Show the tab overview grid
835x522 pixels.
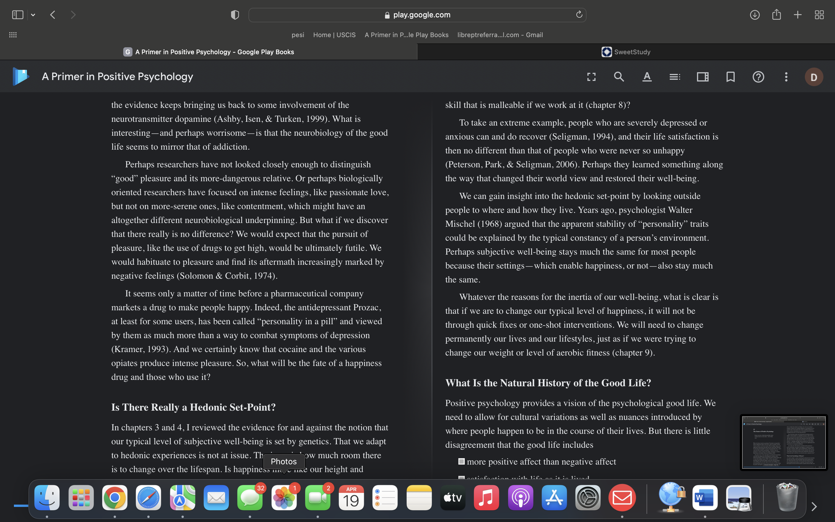[819, 15]
